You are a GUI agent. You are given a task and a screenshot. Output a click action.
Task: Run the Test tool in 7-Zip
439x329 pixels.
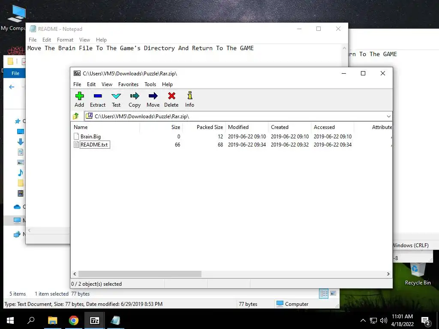[116, 96]
